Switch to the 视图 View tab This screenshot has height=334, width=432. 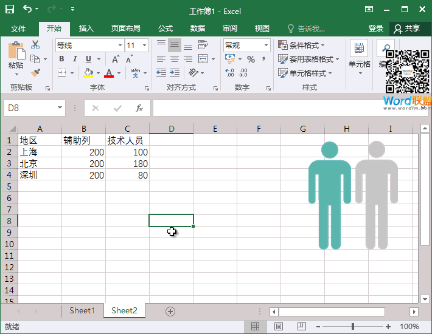pos(262,29)
